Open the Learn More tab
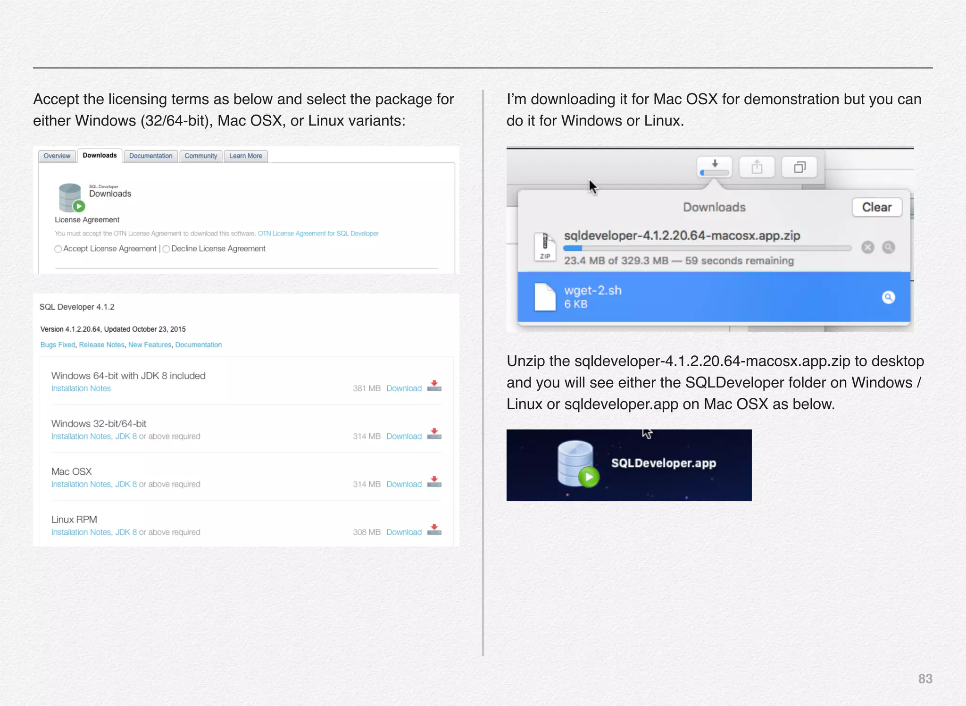966x706 pixels. 246,156
